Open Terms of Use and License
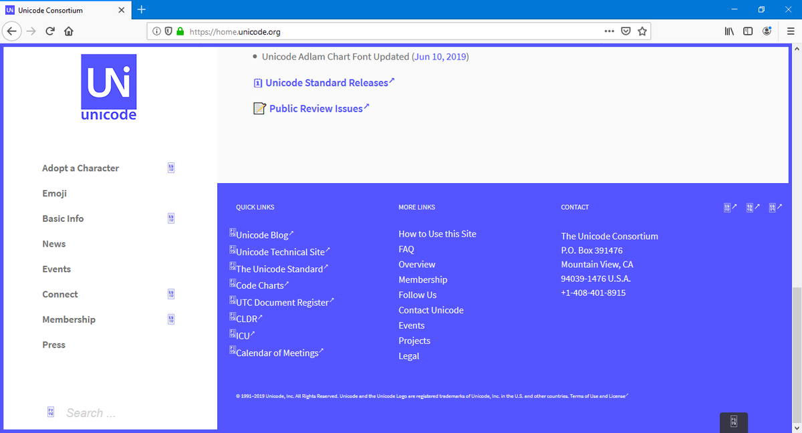 [599, 396]
